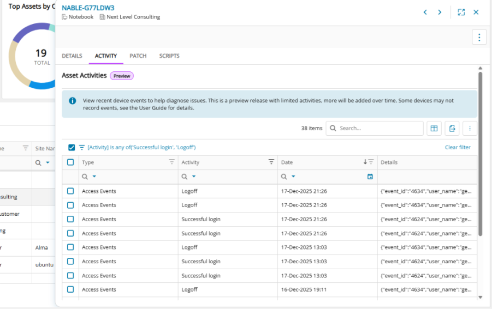This screenshot has width=492, height=309.
Task: Open Type column search operator dropdown
Action: tap(94, 177)
